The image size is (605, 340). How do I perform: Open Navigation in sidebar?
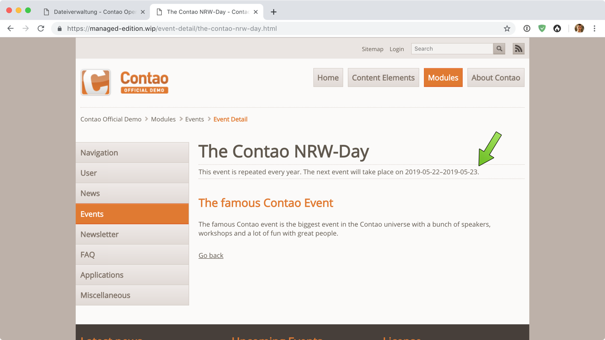132,153
